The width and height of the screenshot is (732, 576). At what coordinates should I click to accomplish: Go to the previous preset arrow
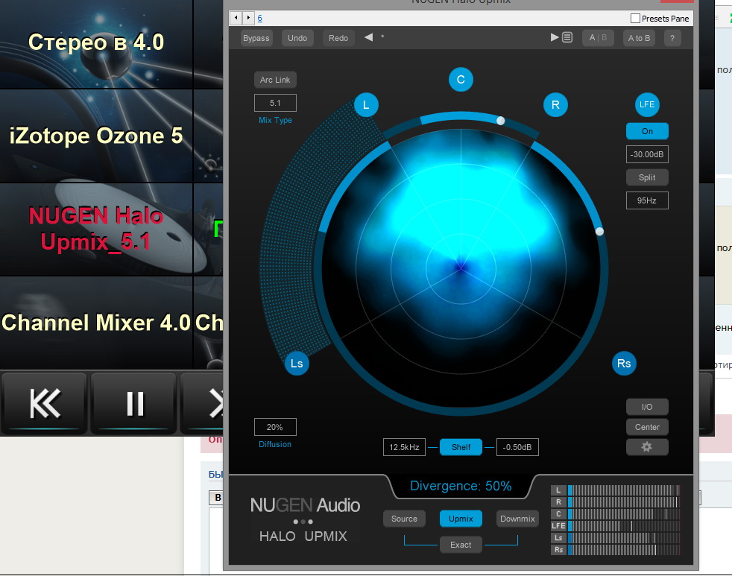368,38
